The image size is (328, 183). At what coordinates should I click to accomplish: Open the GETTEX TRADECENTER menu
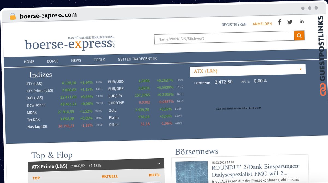pos(137,59)
